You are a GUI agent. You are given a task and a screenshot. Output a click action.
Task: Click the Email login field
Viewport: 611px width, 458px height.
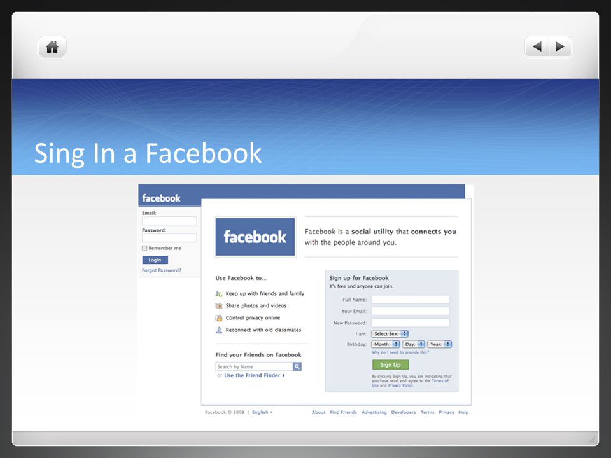169,221
